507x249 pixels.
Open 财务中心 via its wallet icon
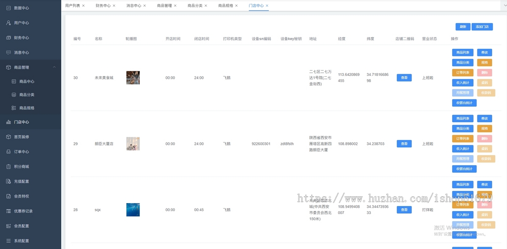click(8, 37)
